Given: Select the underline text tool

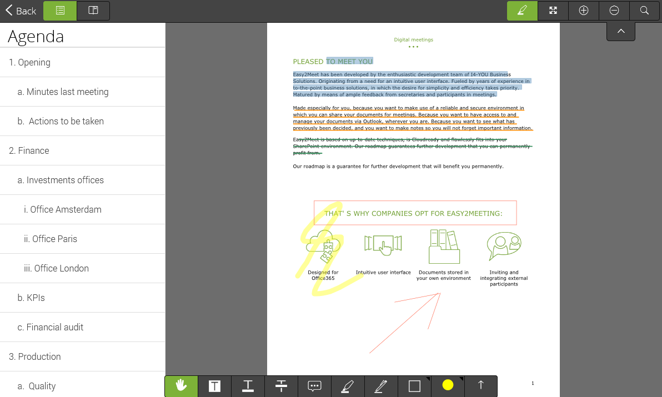Looking at the screenshot, I should coord(248,385).
